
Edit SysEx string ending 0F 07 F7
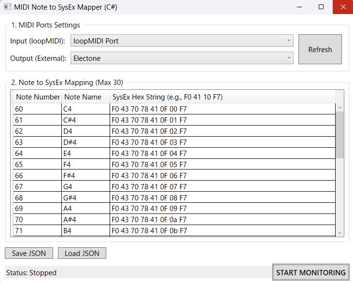click(x=223, y=186)
